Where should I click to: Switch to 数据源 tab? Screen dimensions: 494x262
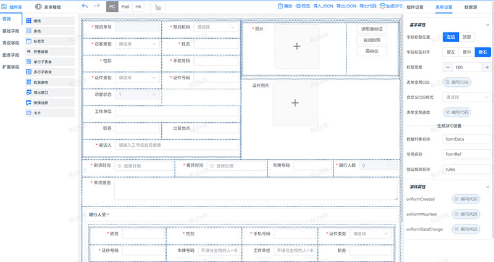471,7
